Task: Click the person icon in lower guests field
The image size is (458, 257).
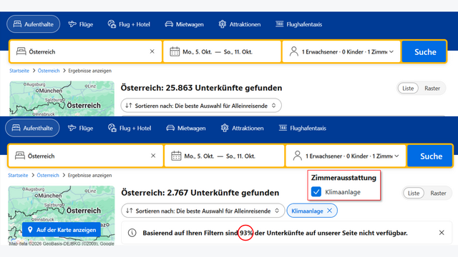Action: tap(298, 156)
